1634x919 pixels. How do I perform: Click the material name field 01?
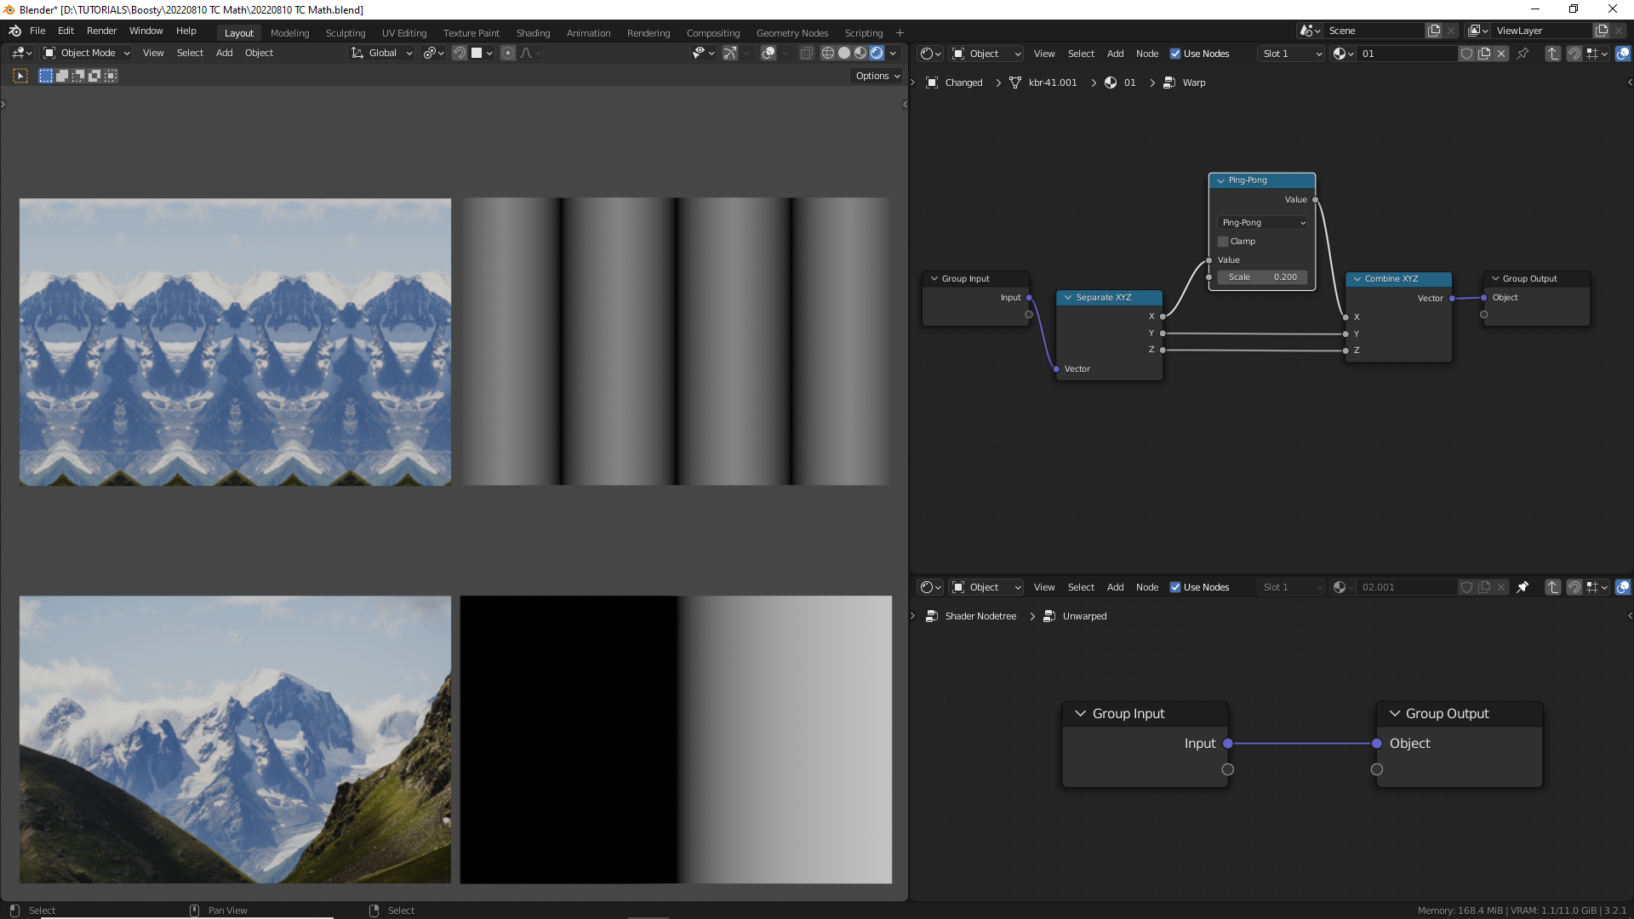1408,54
